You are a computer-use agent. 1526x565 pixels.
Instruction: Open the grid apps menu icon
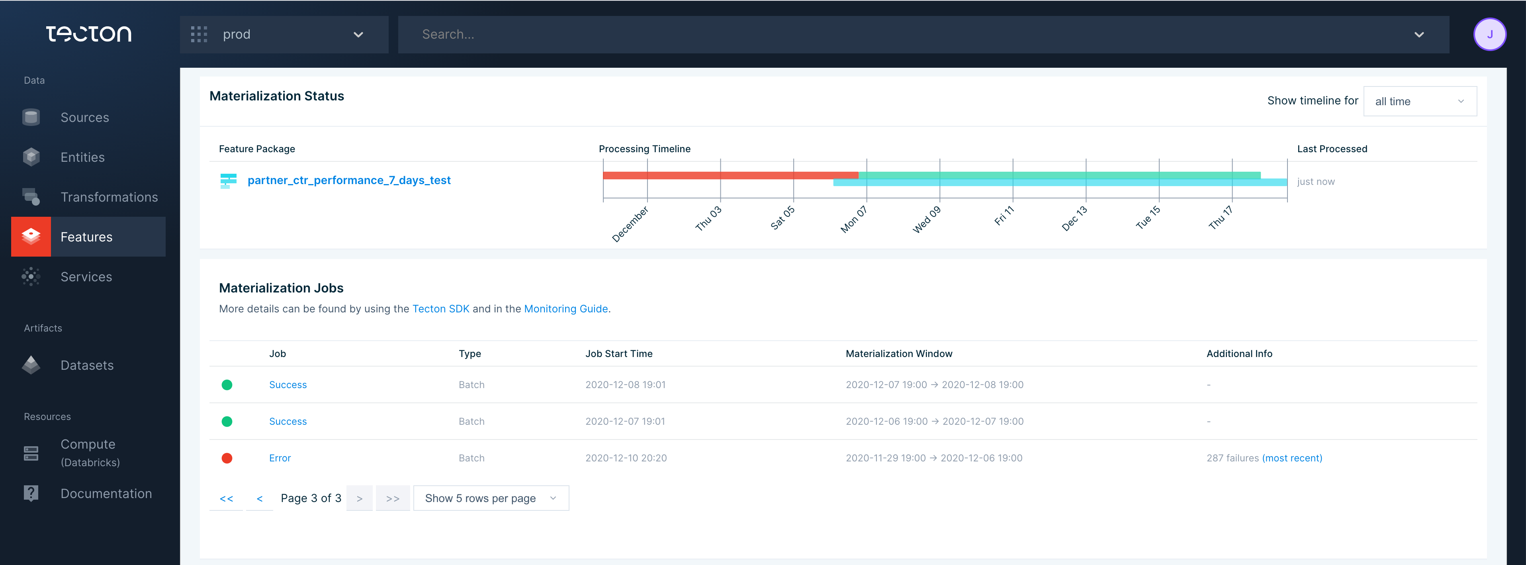click(199, 34)
